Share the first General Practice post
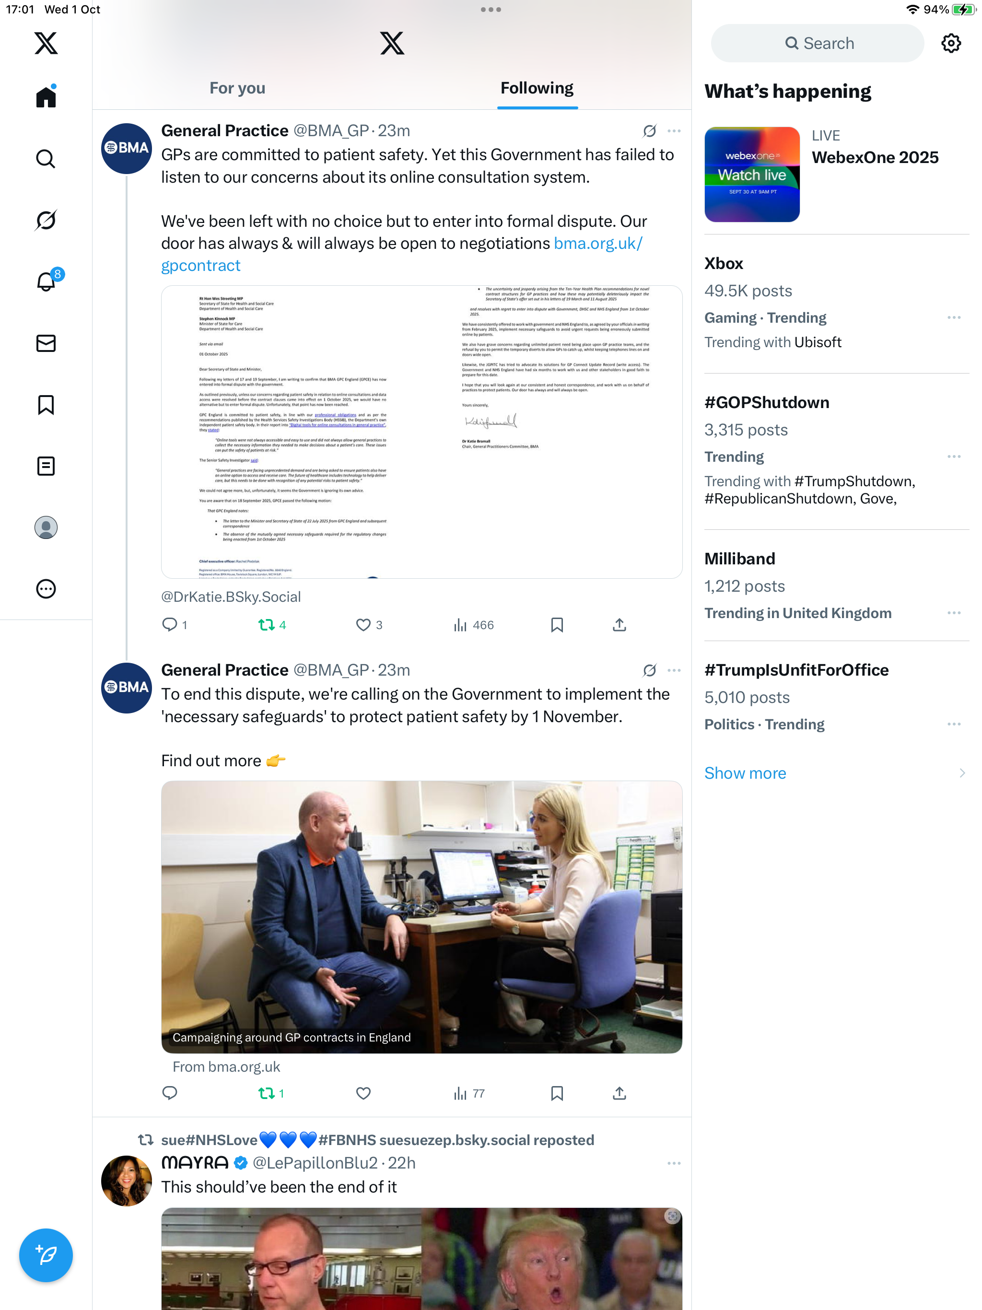The height and width of the screenshot is (1310, 982). pyautogui.click(x=620, y=625)
